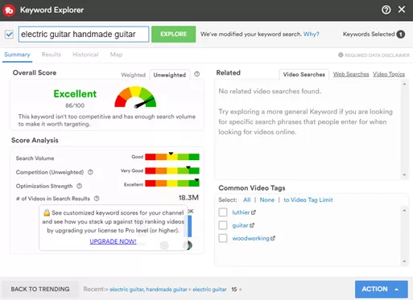Viewport: 413px width, 300px height.
Task: Check the guitar tag checkbox
Action: [223, 225]
